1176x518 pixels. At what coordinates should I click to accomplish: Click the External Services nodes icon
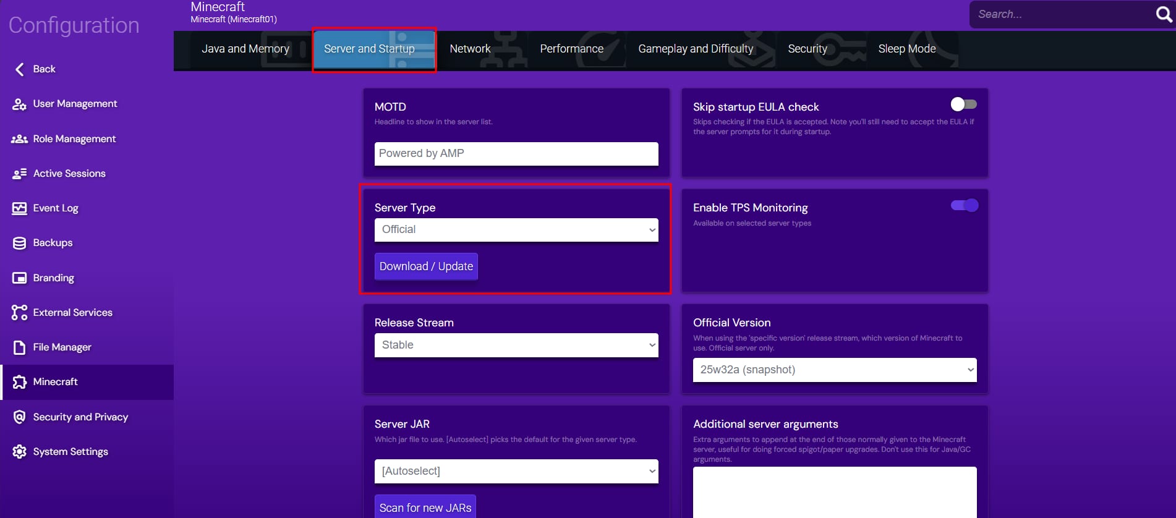[x=19, y=313]
